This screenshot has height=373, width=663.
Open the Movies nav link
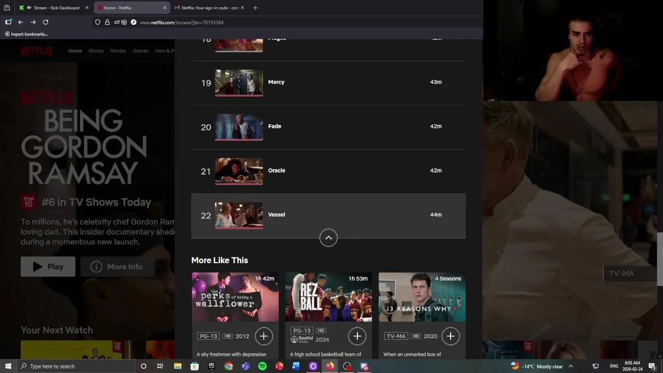[x=118, y=51]
